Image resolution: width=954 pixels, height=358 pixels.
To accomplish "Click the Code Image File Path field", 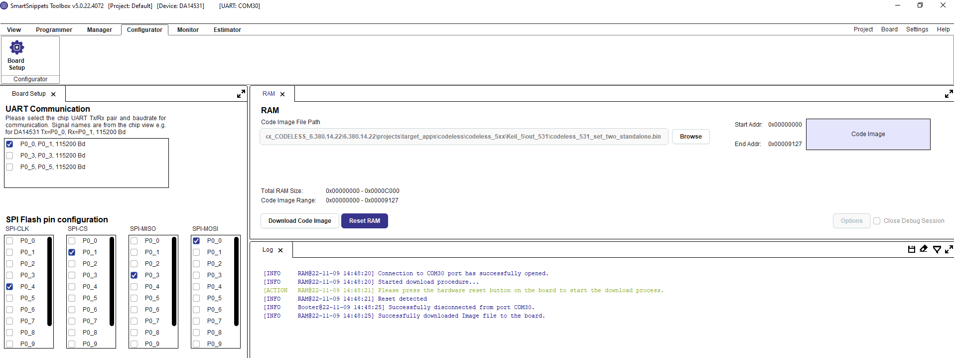I will (463, 137).
